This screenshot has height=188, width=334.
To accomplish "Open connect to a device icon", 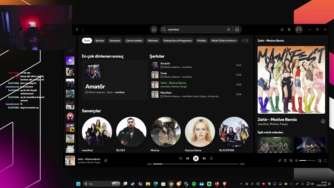I will [291, 161].
